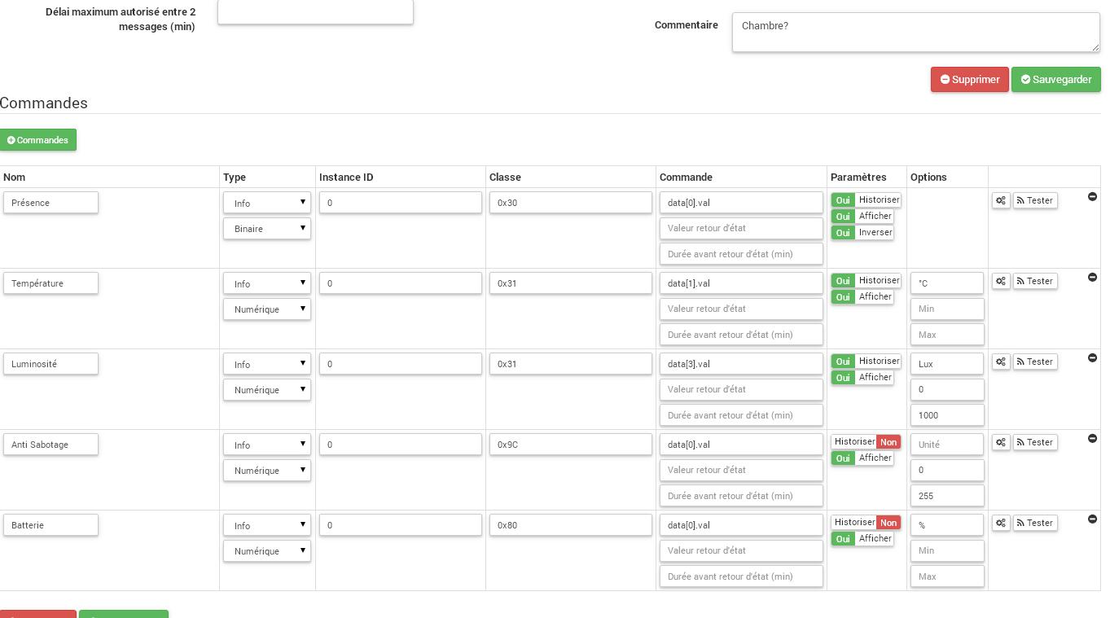The height and width of the screenshot is (618, 1110).
Task: Click Instance ID field for Présence row
Action: (401, 203)
